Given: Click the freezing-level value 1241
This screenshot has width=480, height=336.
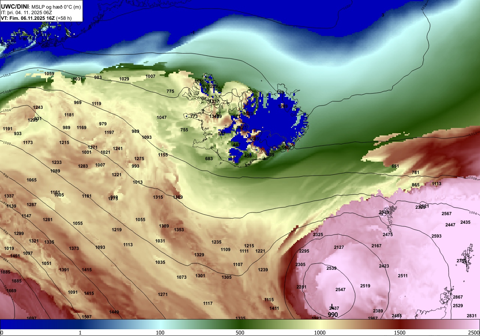Looking at the screenshot, I should (118, 149).
